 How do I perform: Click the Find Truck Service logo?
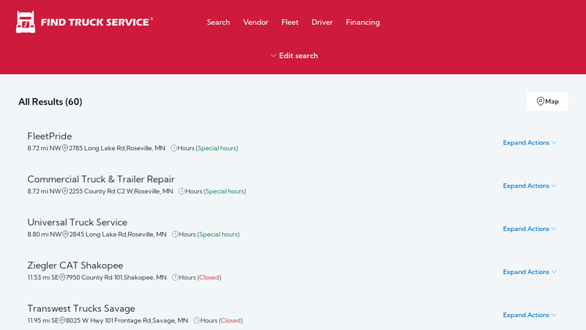click(84, 22)
